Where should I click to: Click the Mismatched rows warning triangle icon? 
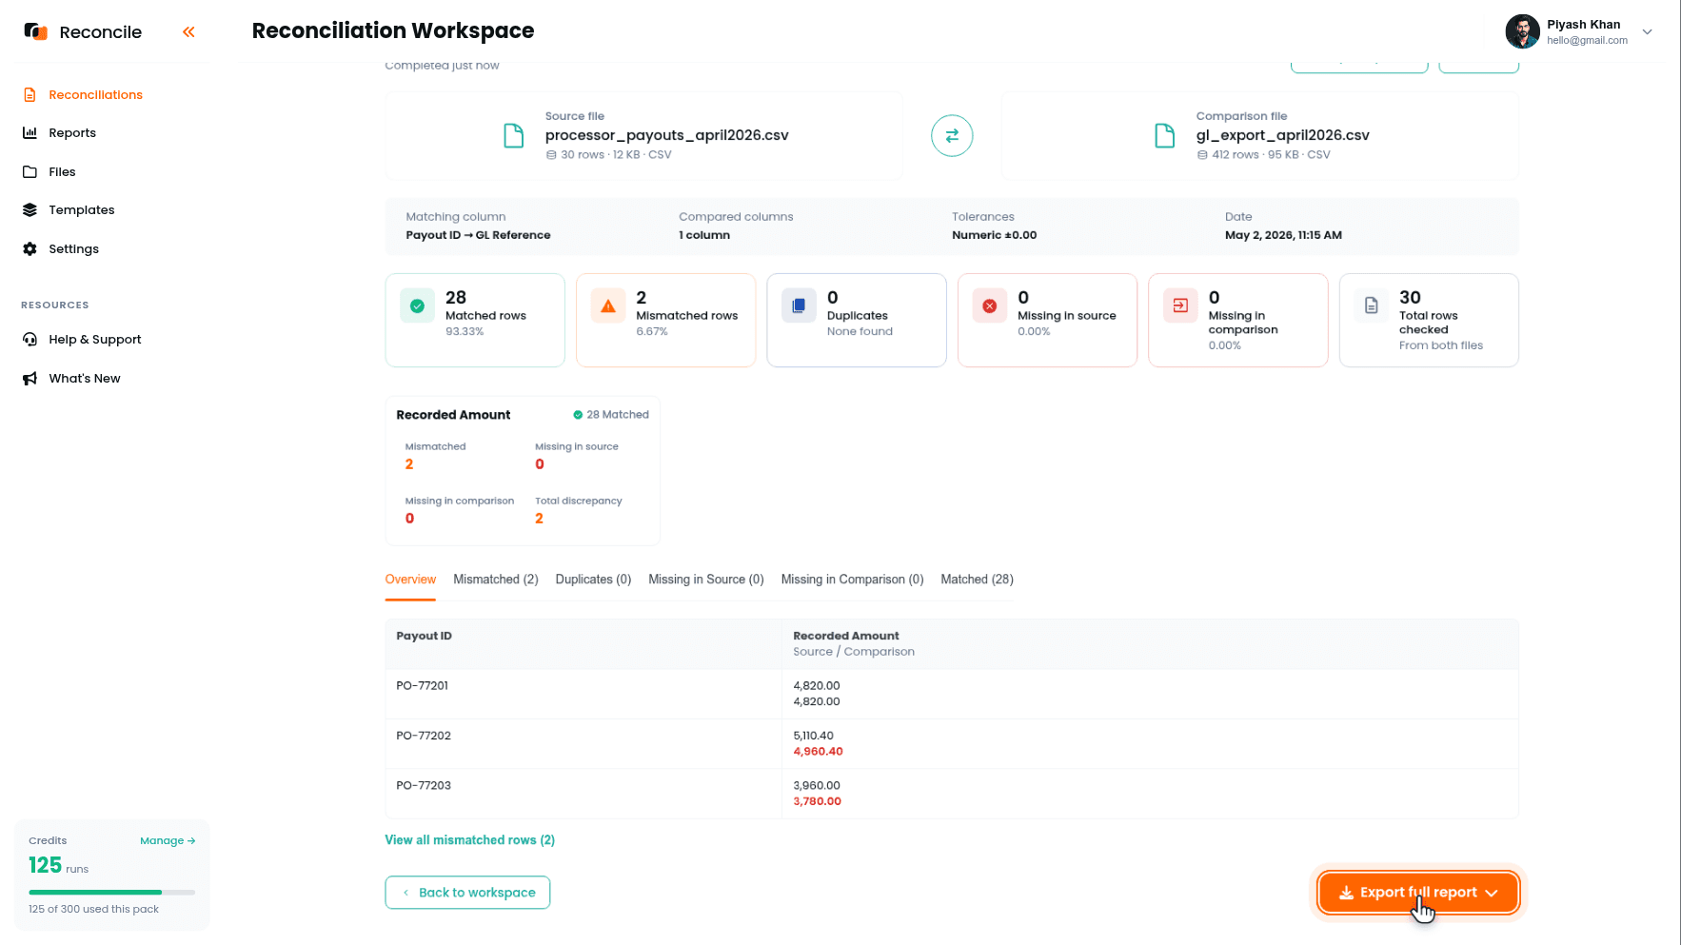608,306
